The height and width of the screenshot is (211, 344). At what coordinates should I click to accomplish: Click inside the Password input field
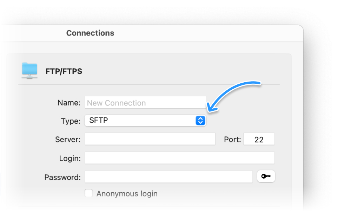pos(168,177)
